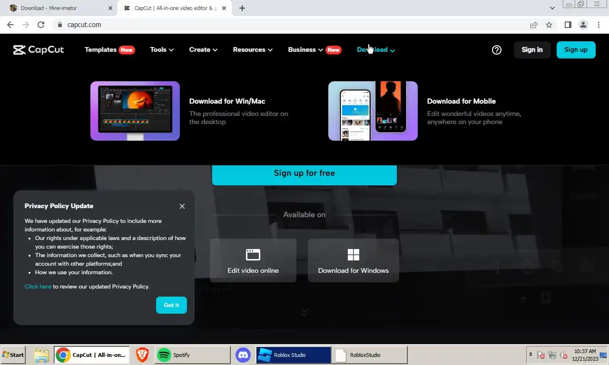Close the Download - Mine-imator tab

coord(110,8)
